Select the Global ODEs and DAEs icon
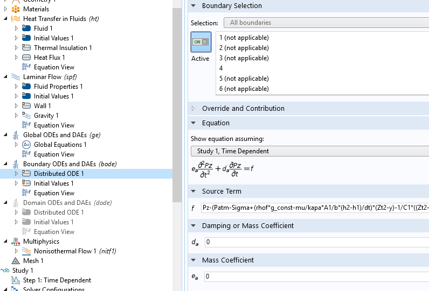Viewport: 429px width, 291px height. (16, 135)
